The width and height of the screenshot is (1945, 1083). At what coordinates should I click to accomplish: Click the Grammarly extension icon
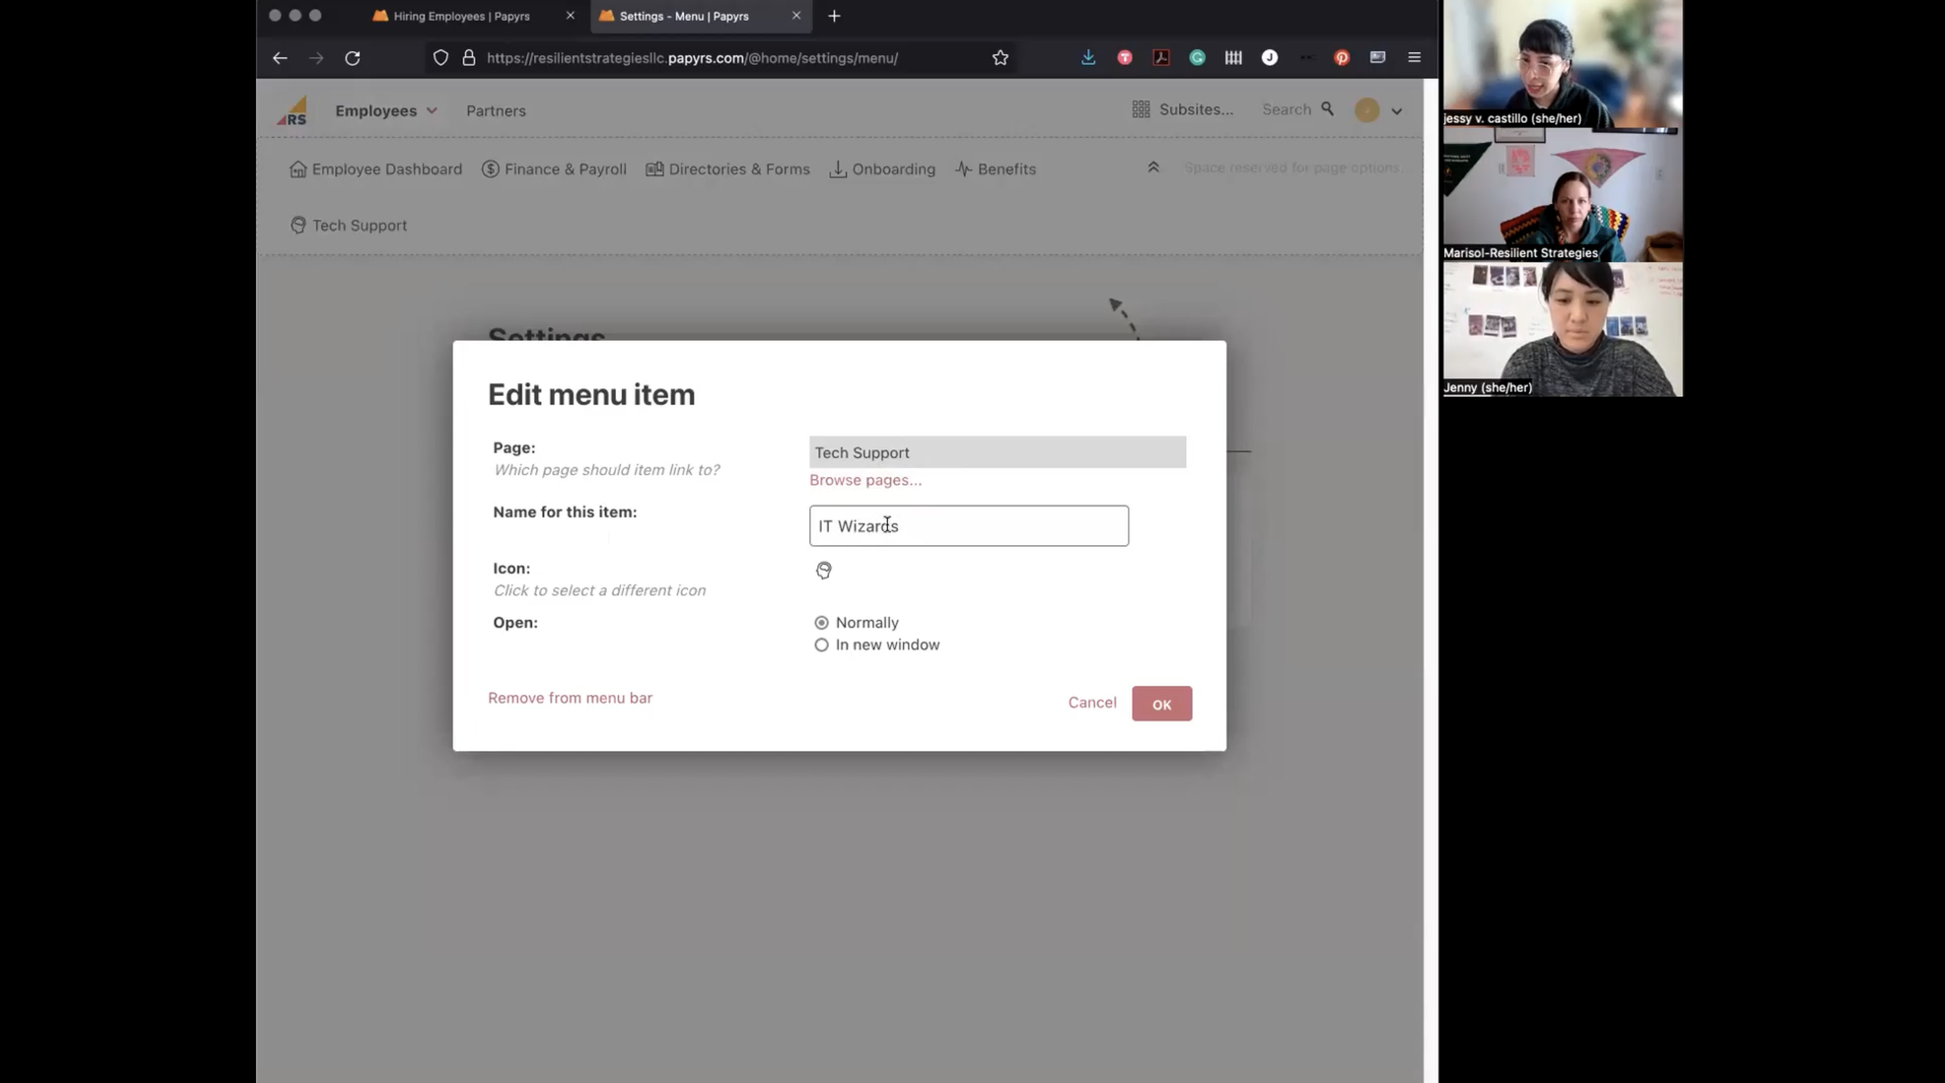tap(1197, 58)
